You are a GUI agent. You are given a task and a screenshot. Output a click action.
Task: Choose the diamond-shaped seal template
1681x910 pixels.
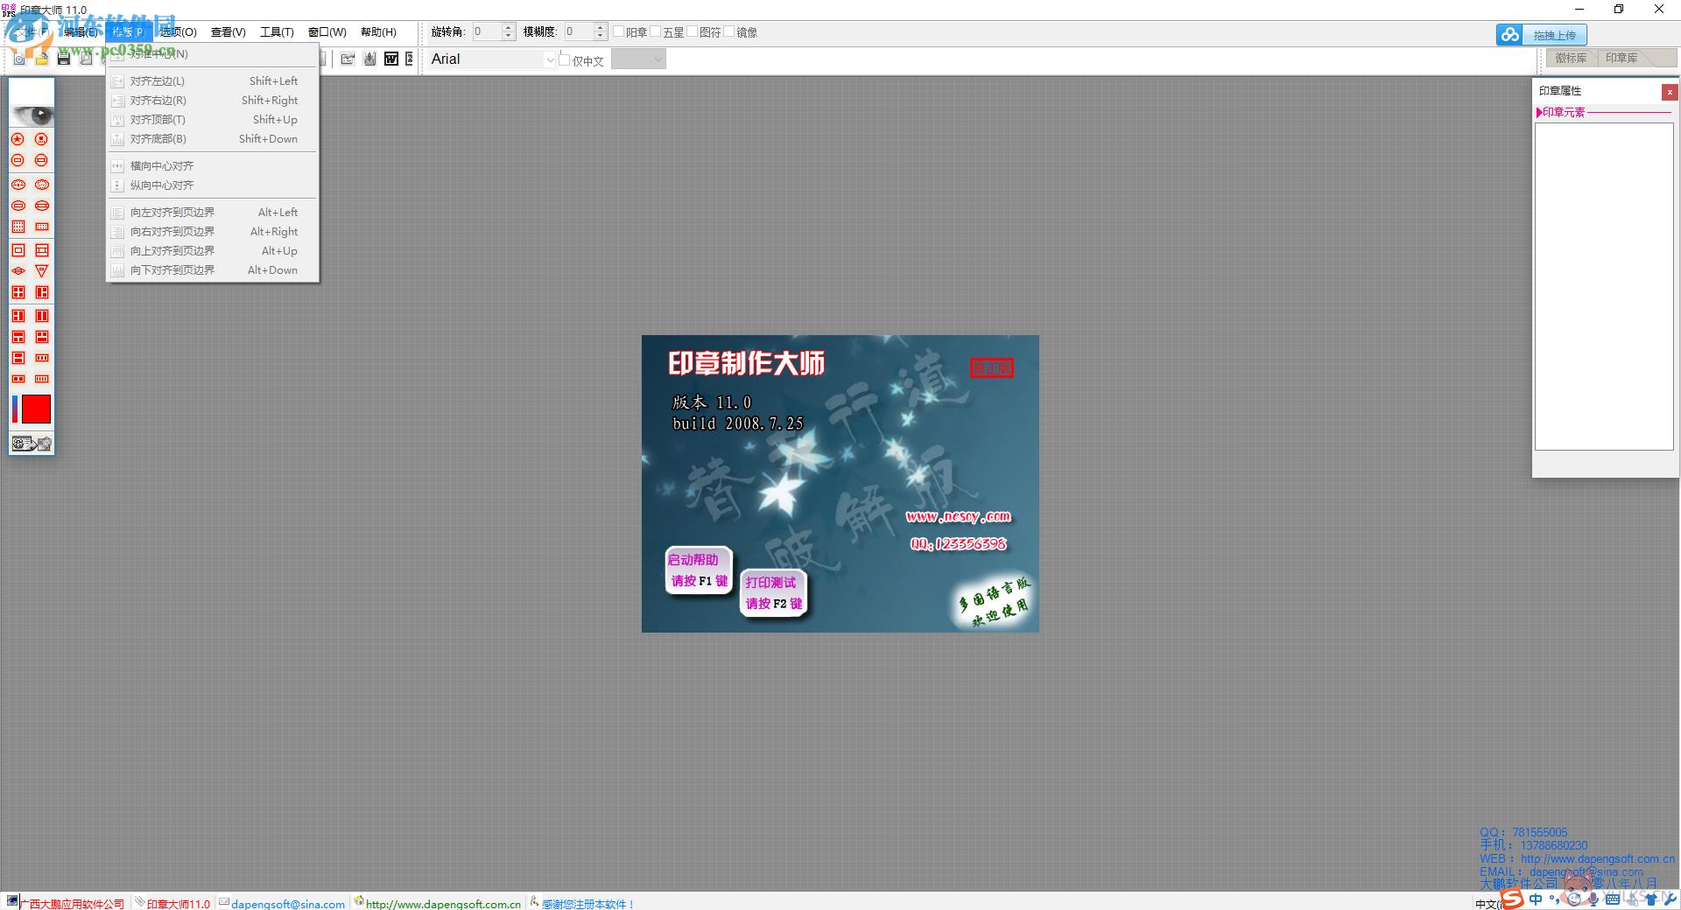(x=18, y=271)
